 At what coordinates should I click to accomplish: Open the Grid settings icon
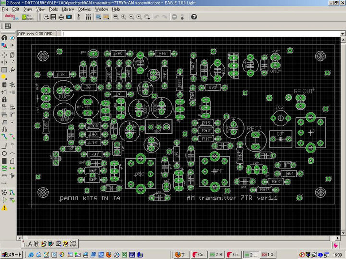click(8, 26)
